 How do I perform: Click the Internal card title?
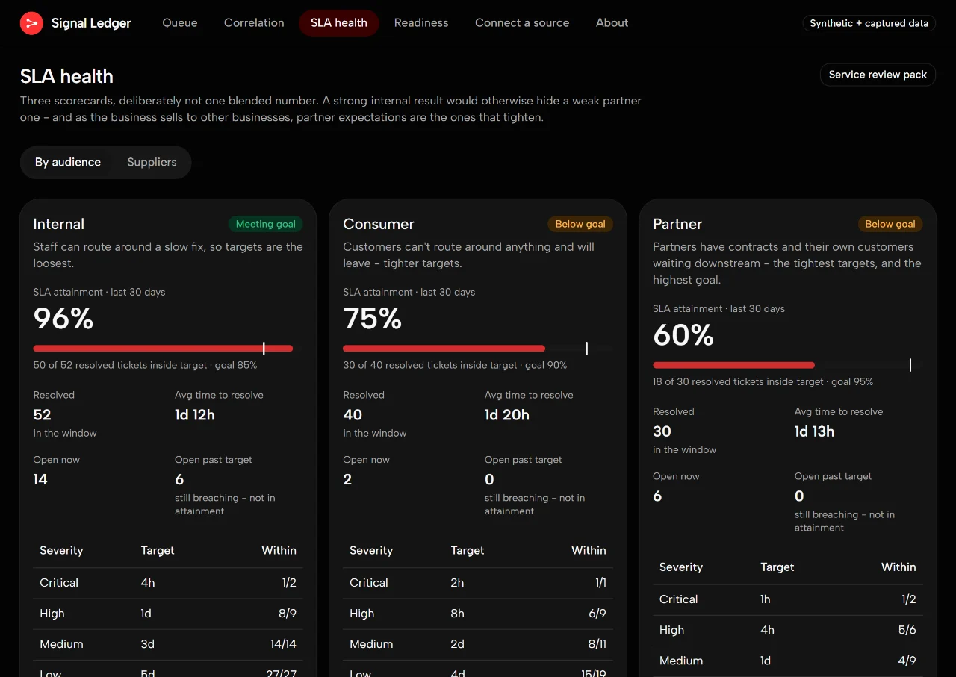[59, 224]
